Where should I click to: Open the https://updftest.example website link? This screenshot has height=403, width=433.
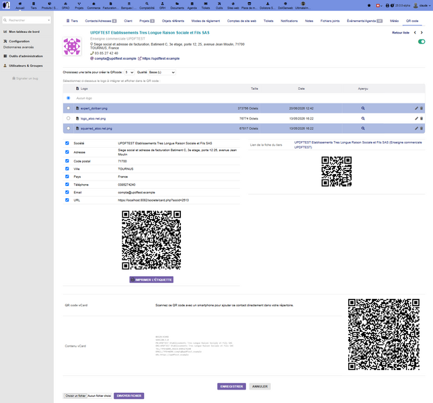coord(161,58)
